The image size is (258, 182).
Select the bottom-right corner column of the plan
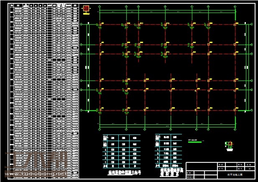[236, 110]
